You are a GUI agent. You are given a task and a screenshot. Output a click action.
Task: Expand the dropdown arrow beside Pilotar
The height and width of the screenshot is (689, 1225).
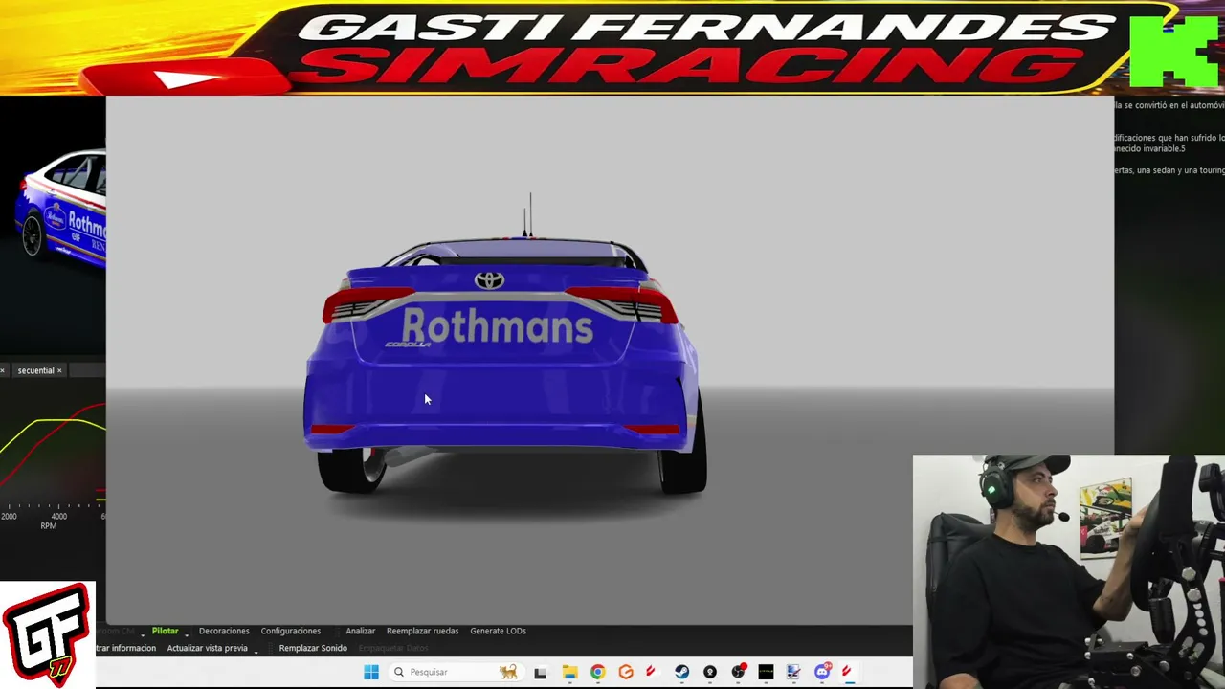(x=187, y=633)
